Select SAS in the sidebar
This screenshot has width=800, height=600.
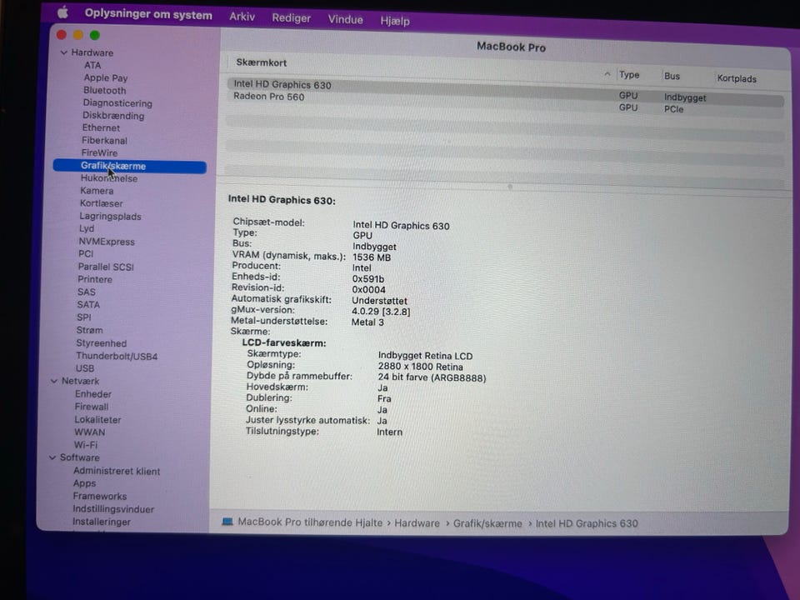86,292
